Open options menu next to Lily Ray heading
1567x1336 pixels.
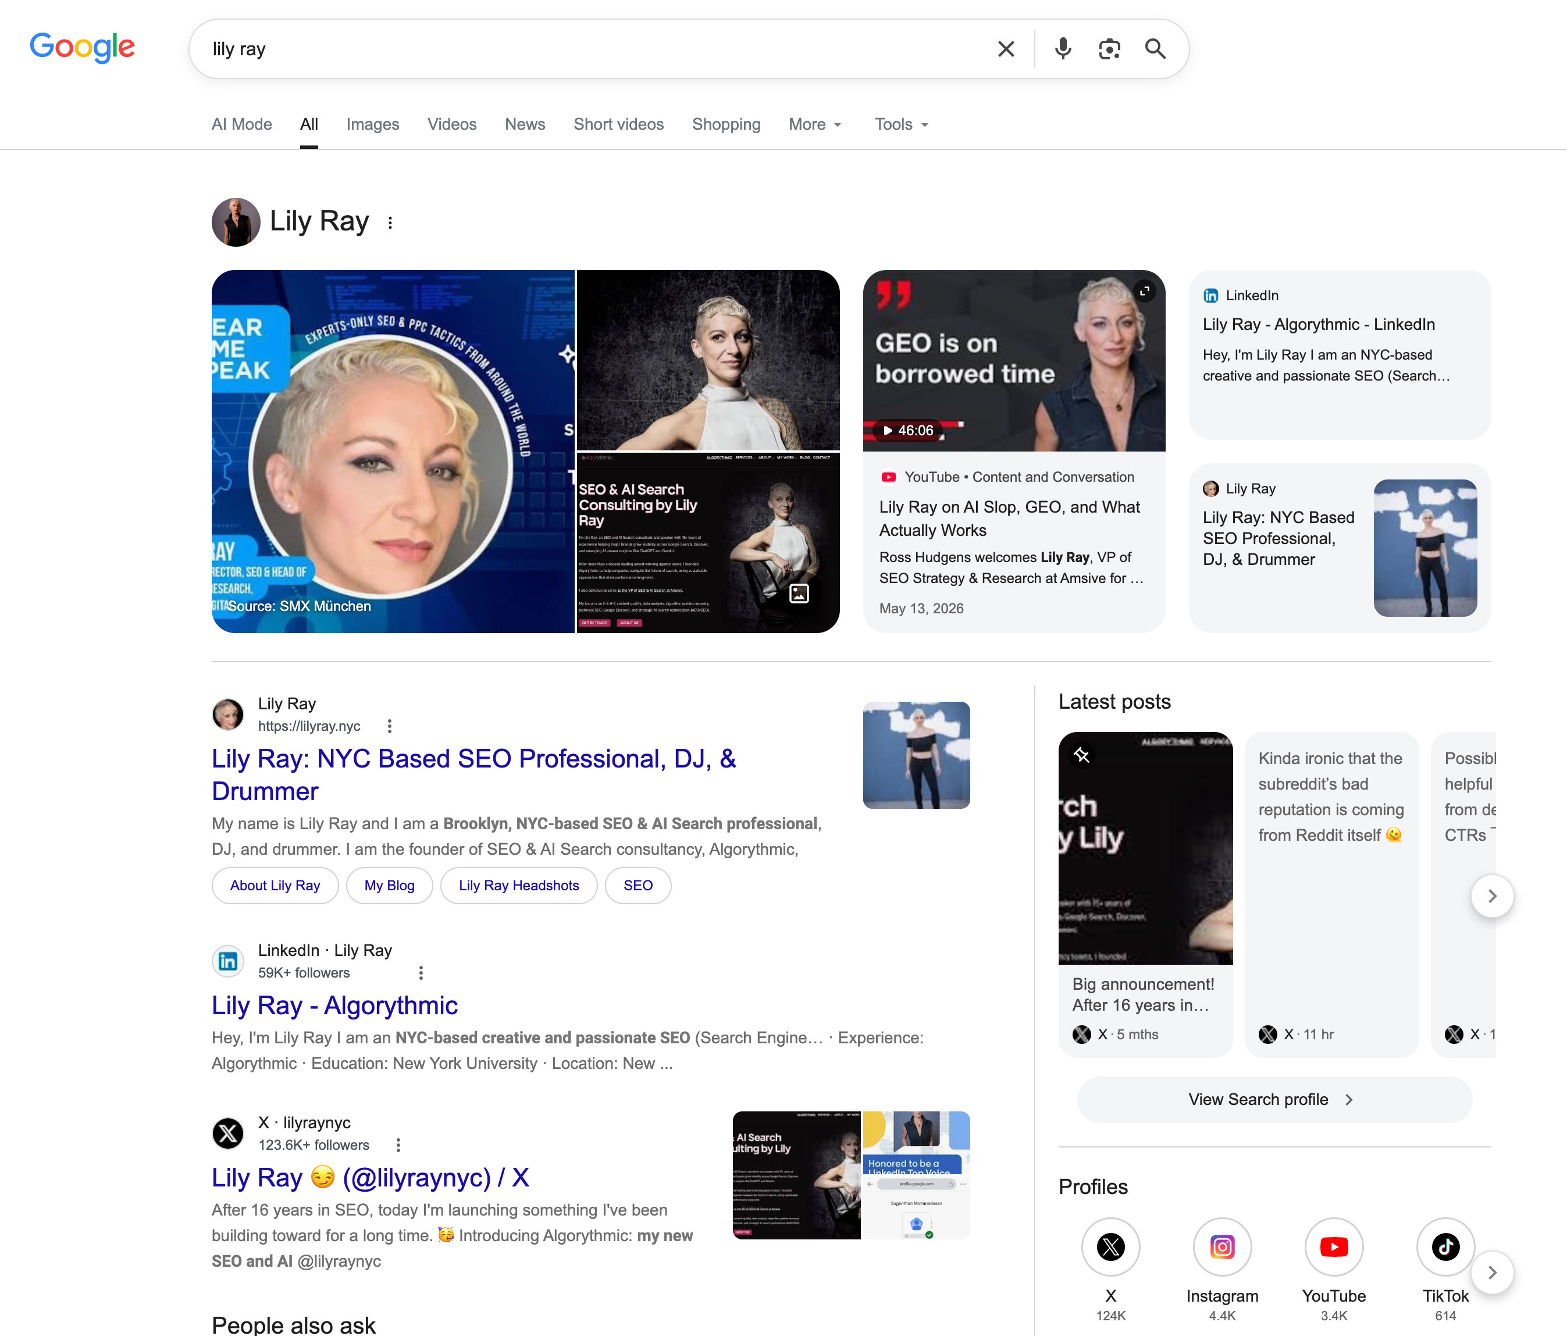[x=390, y=222]
